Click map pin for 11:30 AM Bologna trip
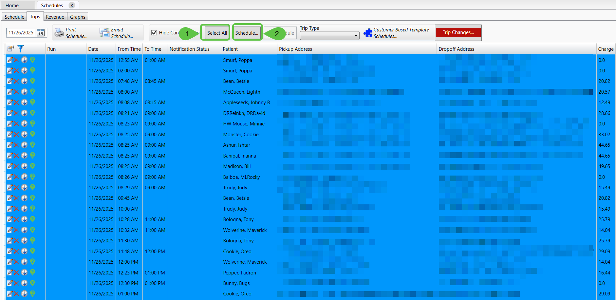Image resolution: width=616 pixels, height=300 pixels. tap(32, 240)
